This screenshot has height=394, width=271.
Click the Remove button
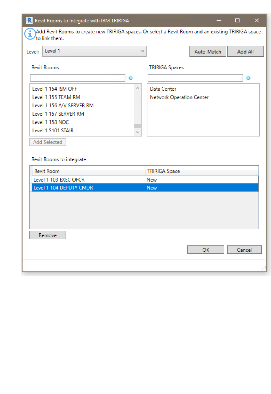click(48, 235)
